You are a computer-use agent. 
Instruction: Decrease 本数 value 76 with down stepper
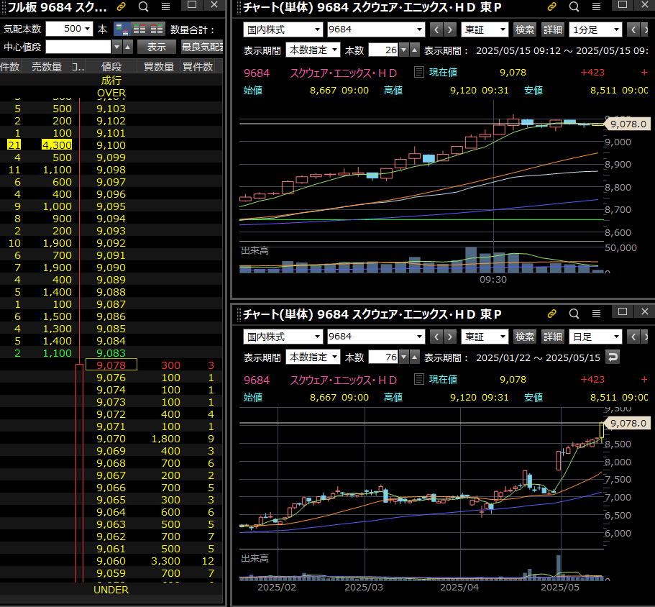click(x=403, y=357)
